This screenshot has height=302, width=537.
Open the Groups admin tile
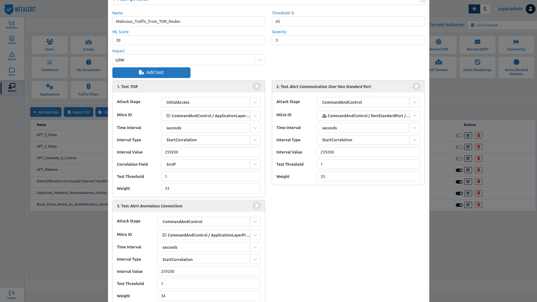pos(89,45)
